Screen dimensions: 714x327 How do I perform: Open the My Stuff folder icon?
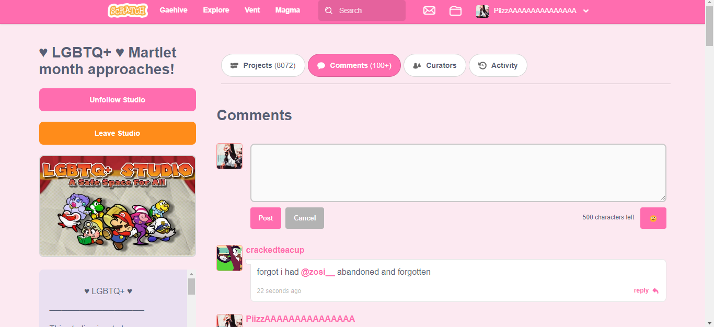tap(455, 10)
